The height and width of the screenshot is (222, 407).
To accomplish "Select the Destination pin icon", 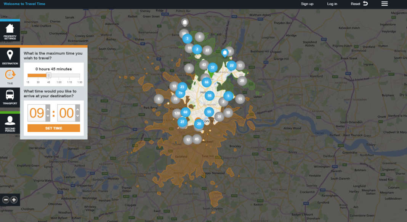I will (10, 57).
